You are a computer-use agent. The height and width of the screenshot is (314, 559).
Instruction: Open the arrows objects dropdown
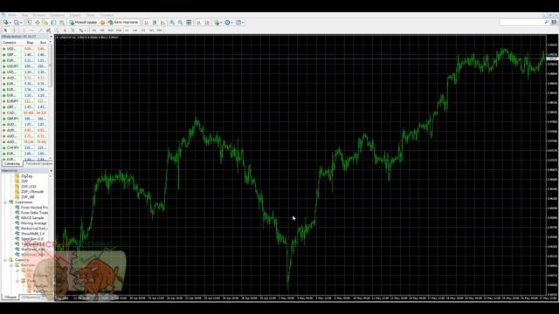pos(82,31)
